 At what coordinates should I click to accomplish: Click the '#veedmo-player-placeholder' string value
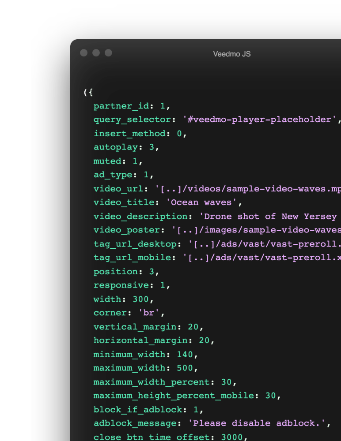pyautogui.click(x=259, y=120)
